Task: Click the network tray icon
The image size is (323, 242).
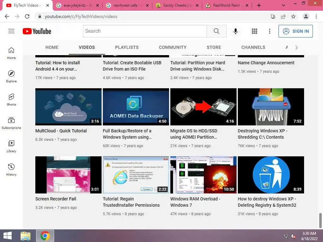Action: 286,236
